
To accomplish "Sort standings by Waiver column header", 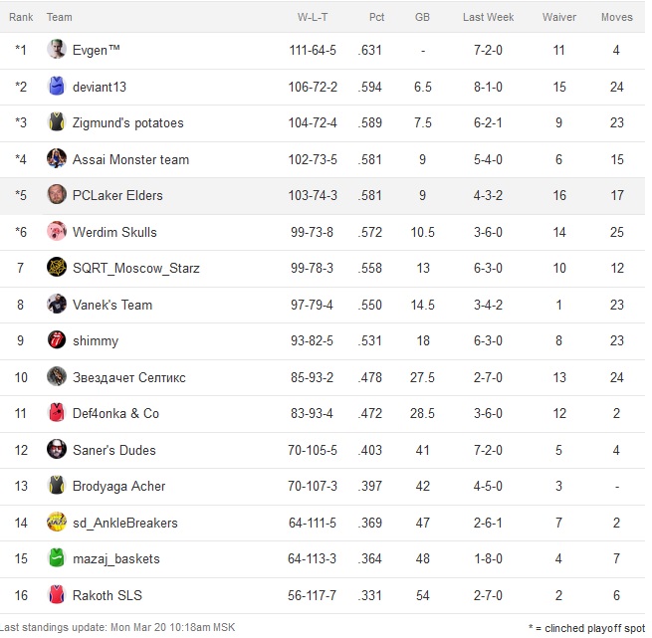I will (x=559, y=17).
